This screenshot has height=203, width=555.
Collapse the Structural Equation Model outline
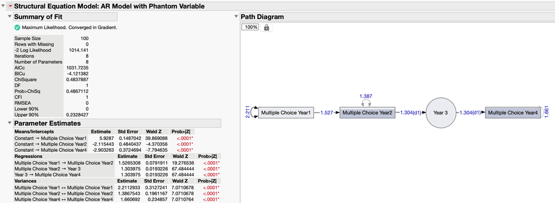(3, 6)
